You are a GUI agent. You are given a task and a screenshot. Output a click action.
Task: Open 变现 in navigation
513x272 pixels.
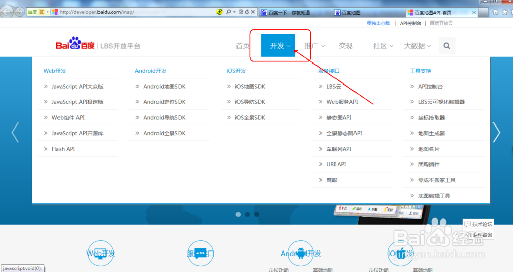[x=345, y=46]
